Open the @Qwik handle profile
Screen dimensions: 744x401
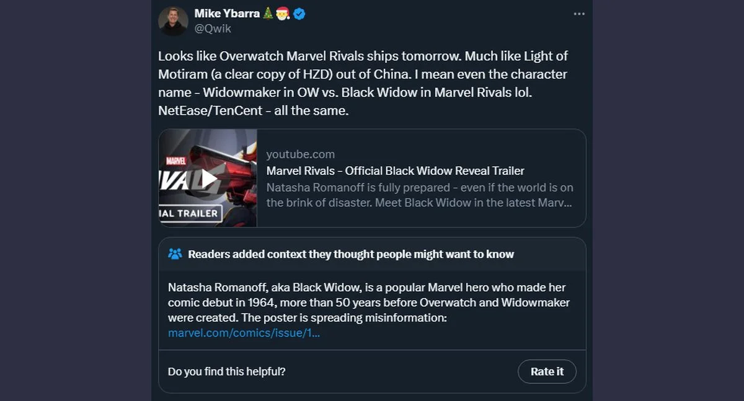(213, 29)
